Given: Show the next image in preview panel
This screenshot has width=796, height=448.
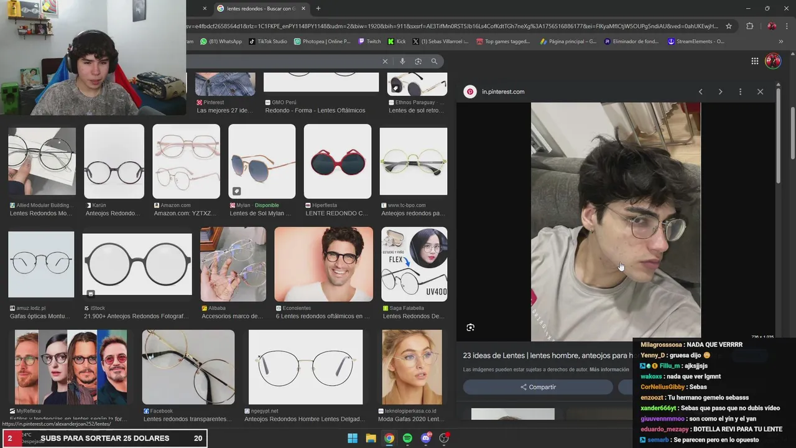Looking at the screenshot, I should [x=720, y=91].
